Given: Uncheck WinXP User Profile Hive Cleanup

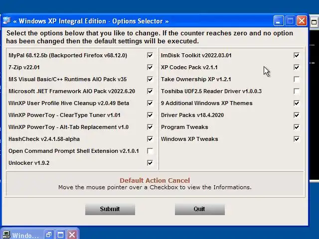Looking at the screenshot, I should coord(150,103).
